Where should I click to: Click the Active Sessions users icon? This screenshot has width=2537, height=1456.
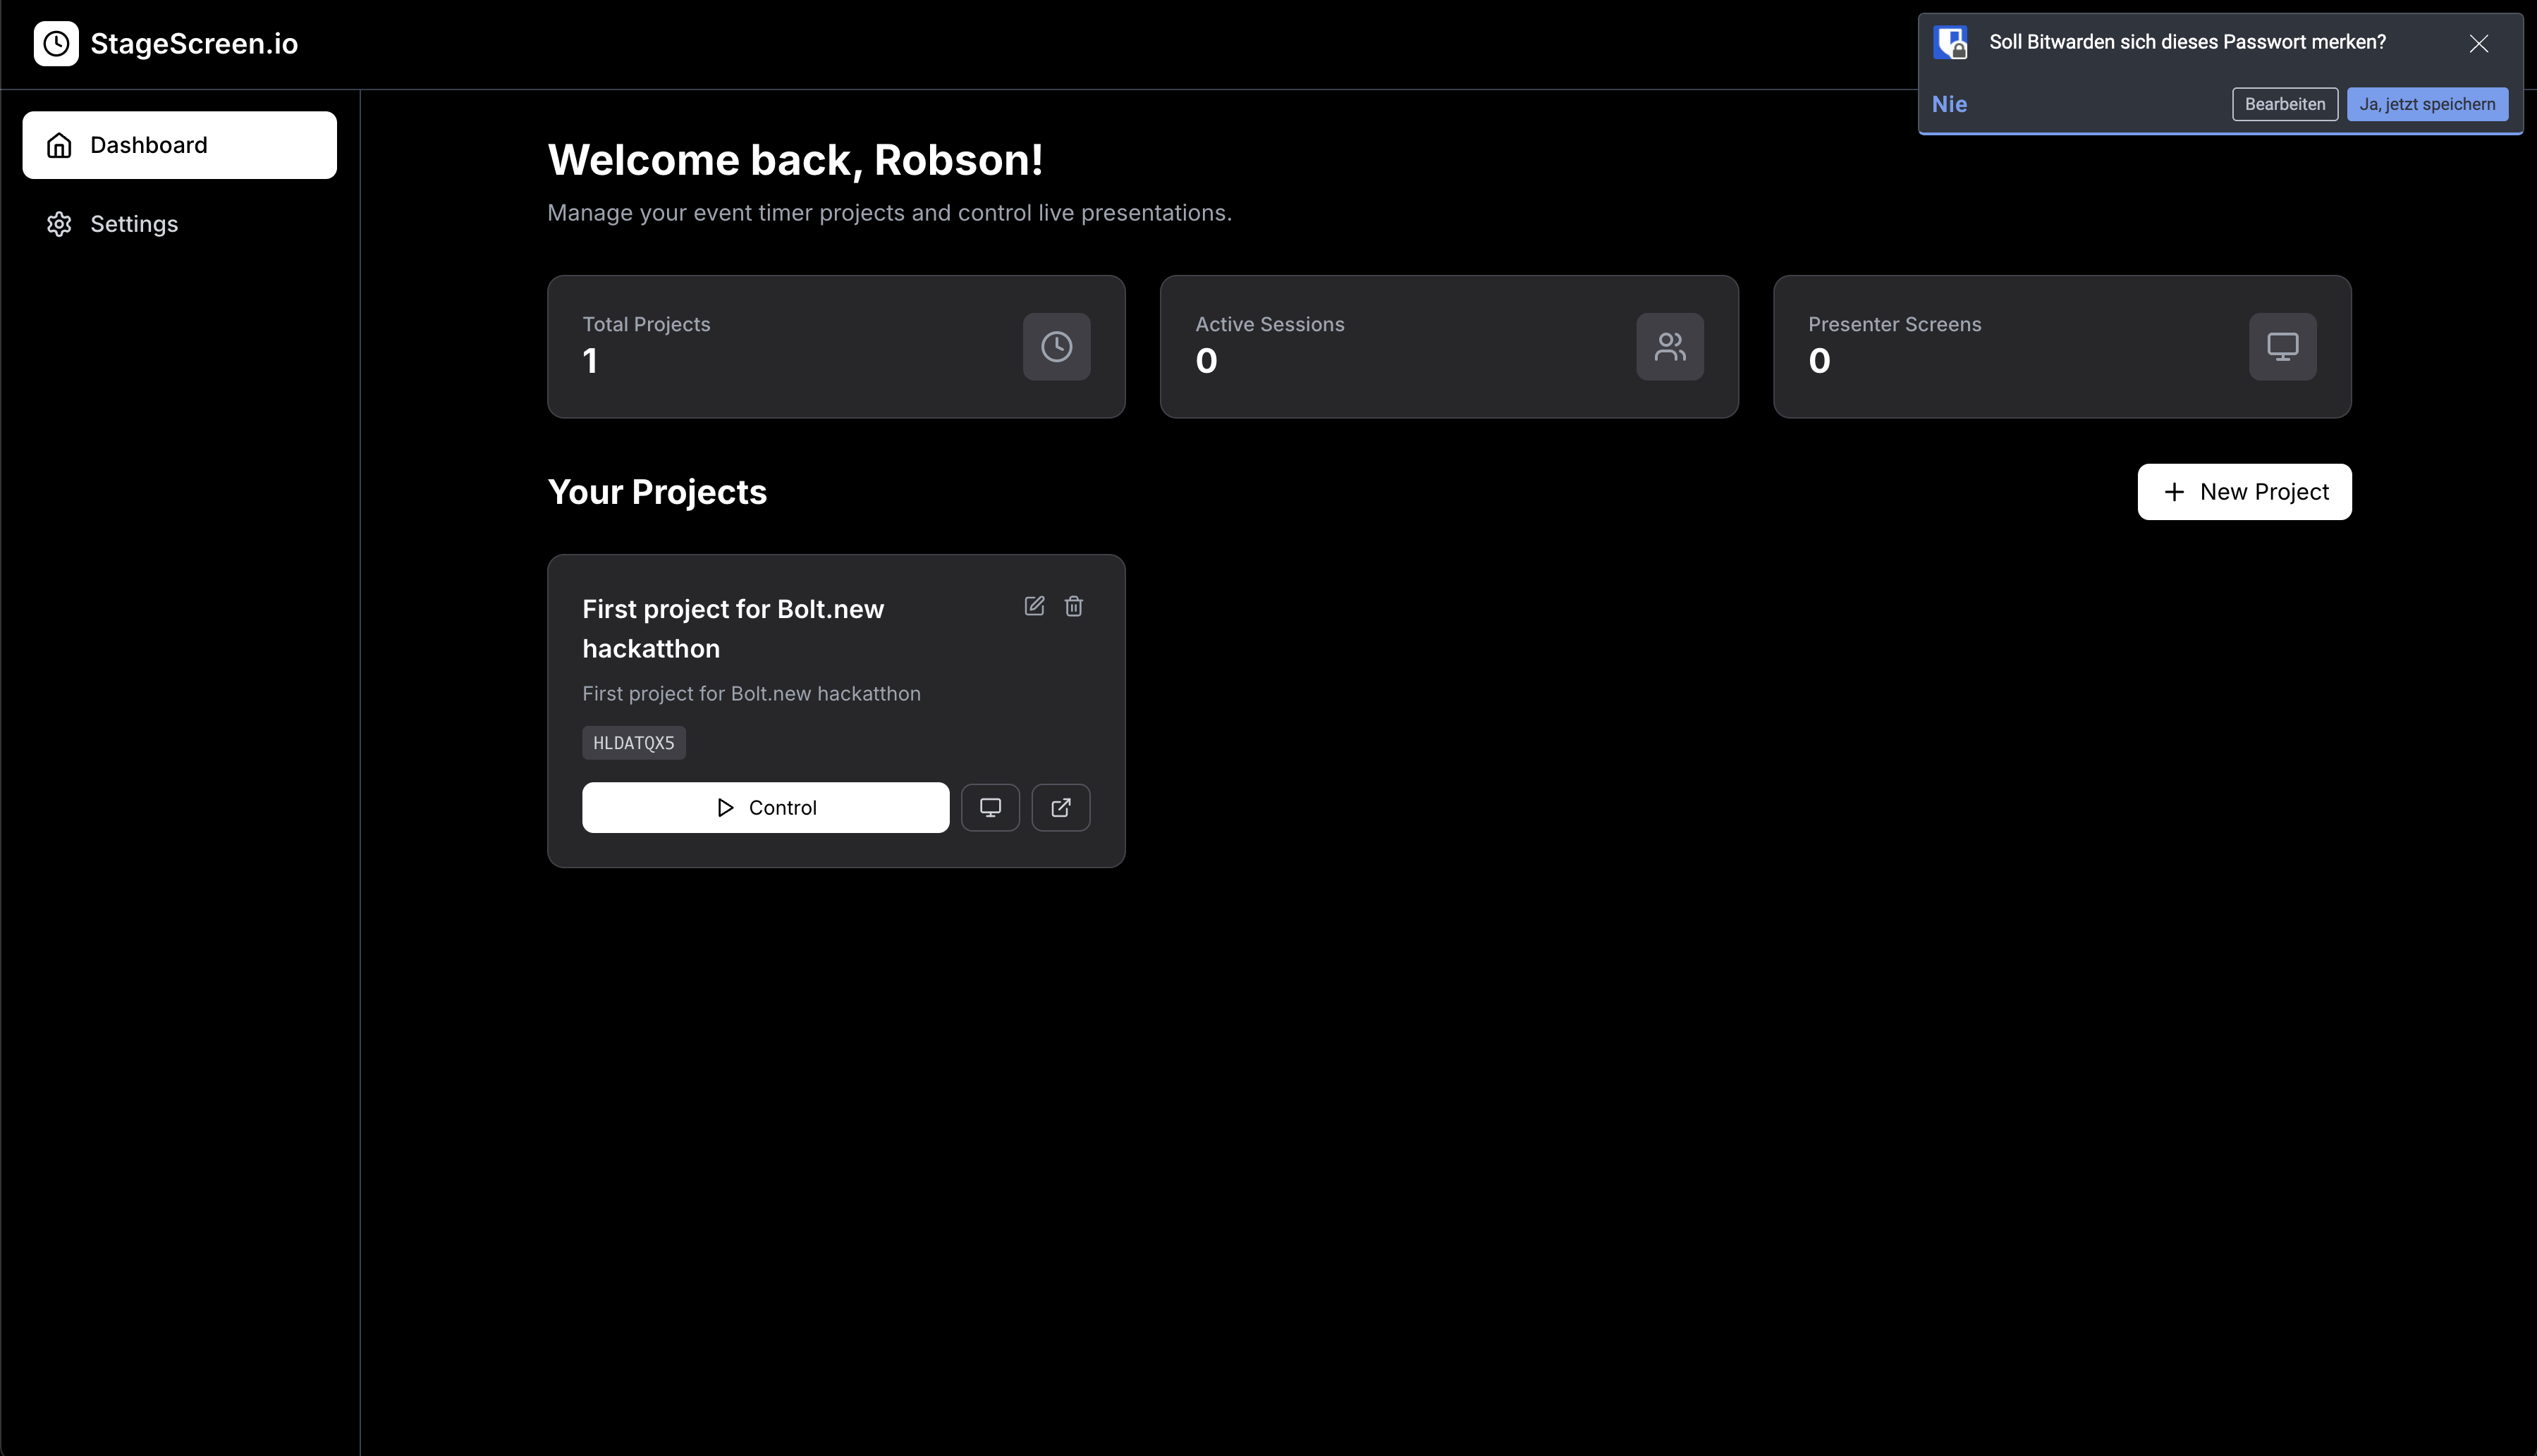[x=1670, y=347]
